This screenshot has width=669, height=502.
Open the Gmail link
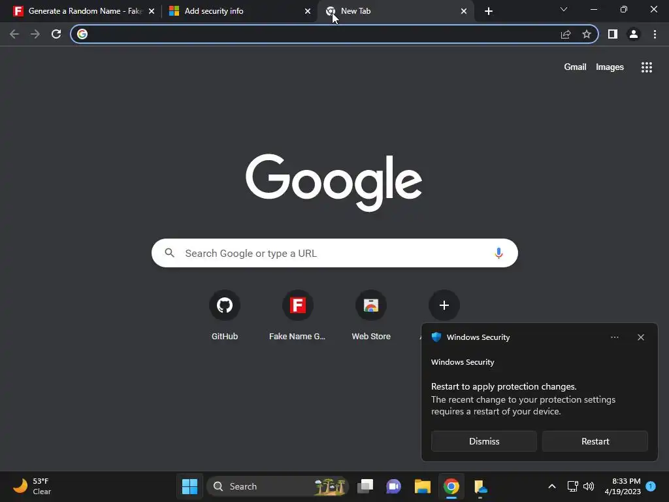click(x=575, y=67)
